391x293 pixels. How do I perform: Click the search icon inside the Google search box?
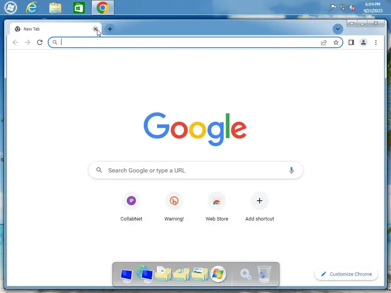point(99,170)
